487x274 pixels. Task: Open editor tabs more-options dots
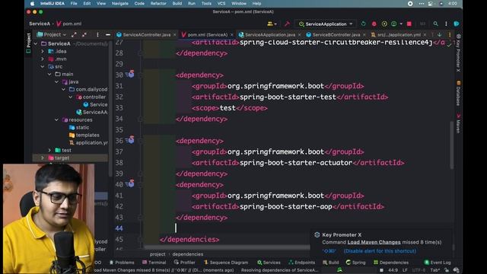(450, 35)
